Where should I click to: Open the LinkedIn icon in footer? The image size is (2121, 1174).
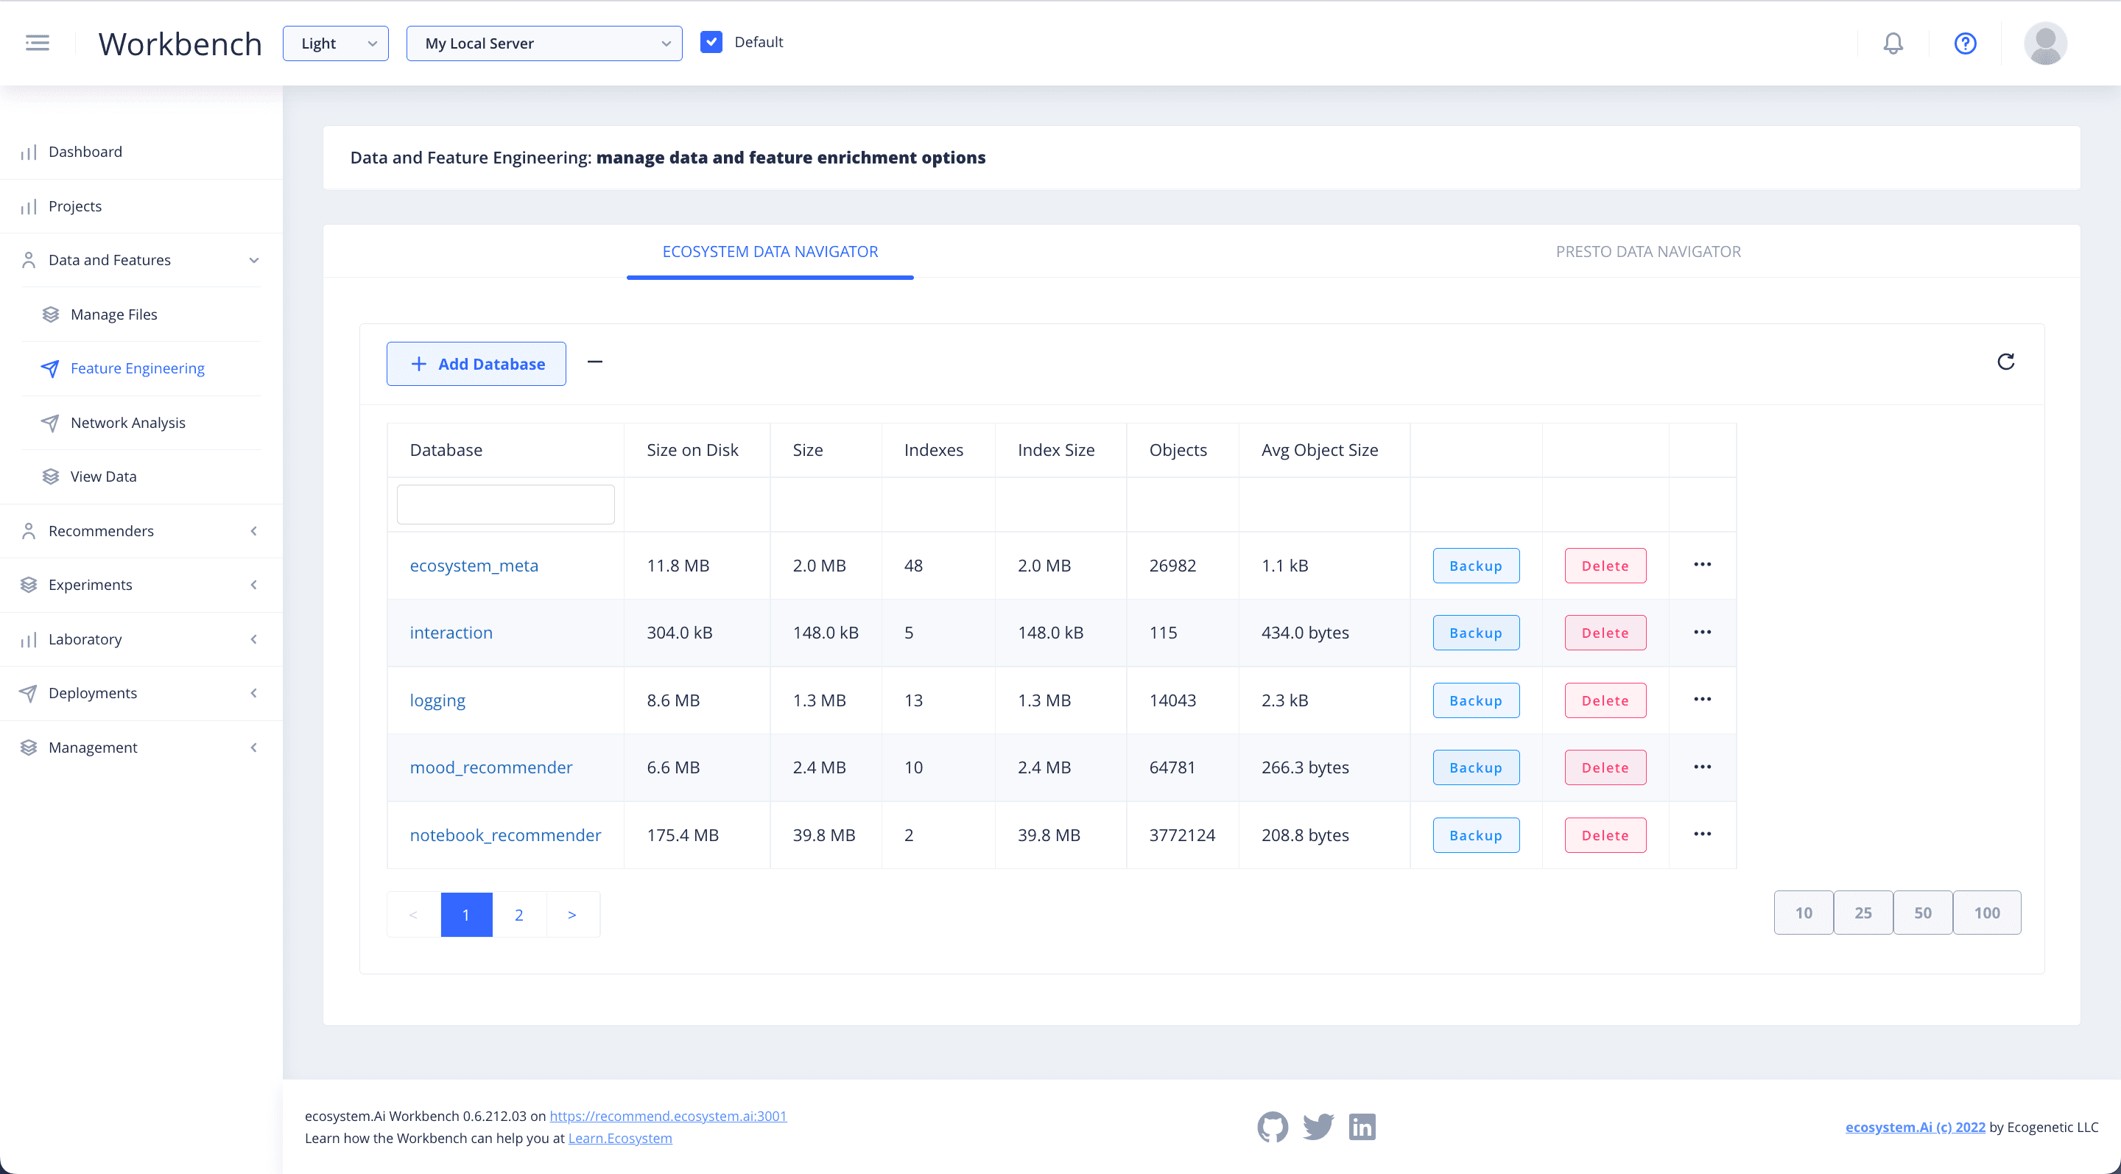point(1362,1126)
